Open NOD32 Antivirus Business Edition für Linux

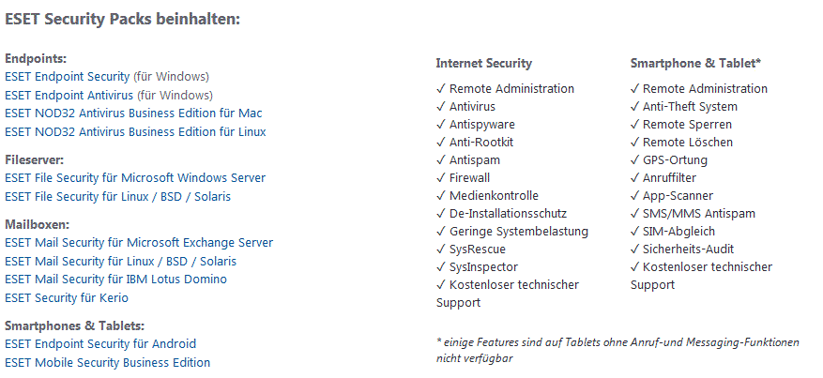(x=135, y=131)
